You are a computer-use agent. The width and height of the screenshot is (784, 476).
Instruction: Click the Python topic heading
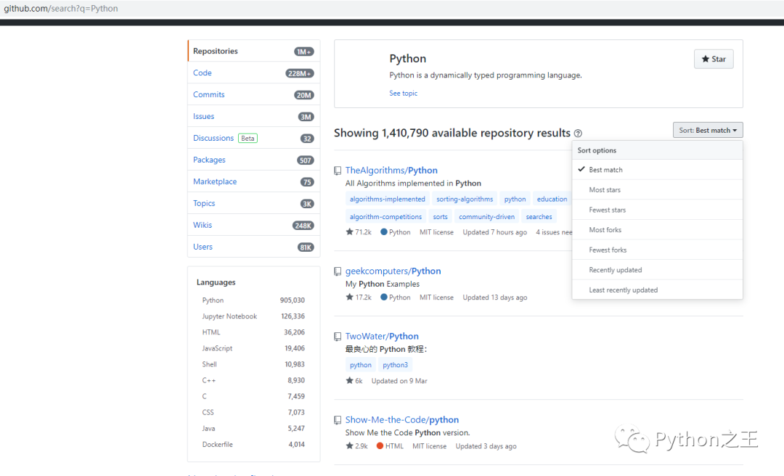(407, 59)
